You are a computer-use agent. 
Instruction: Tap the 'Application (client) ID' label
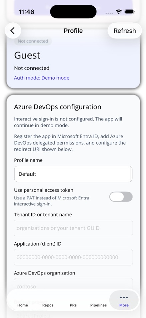pos(38,244)
